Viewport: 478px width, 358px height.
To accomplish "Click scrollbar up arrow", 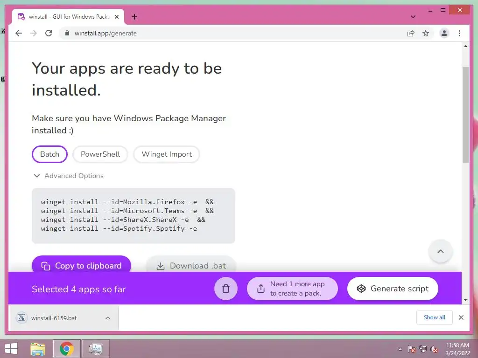I will pos(465,46).
